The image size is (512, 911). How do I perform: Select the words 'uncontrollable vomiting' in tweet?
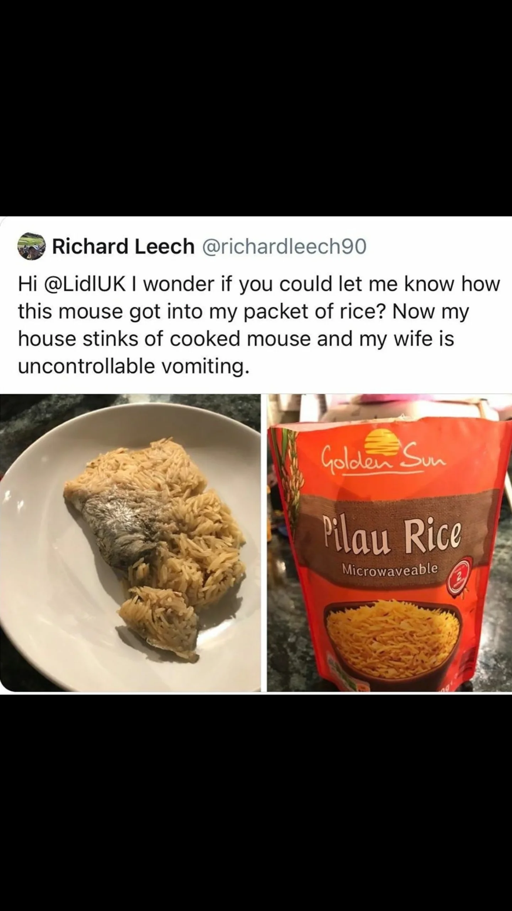point(132,366)
